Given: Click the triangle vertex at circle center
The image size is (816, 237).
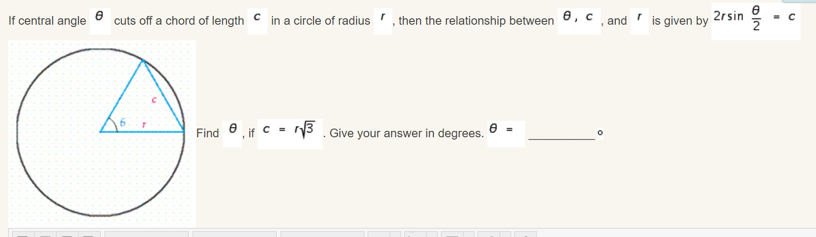Looking at the screenshot, I should pyautogui.click(x=100, y=132).
